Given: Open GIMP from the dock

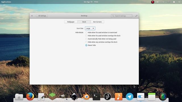Looking at the screenshot, I should click(x=63, y=97).
